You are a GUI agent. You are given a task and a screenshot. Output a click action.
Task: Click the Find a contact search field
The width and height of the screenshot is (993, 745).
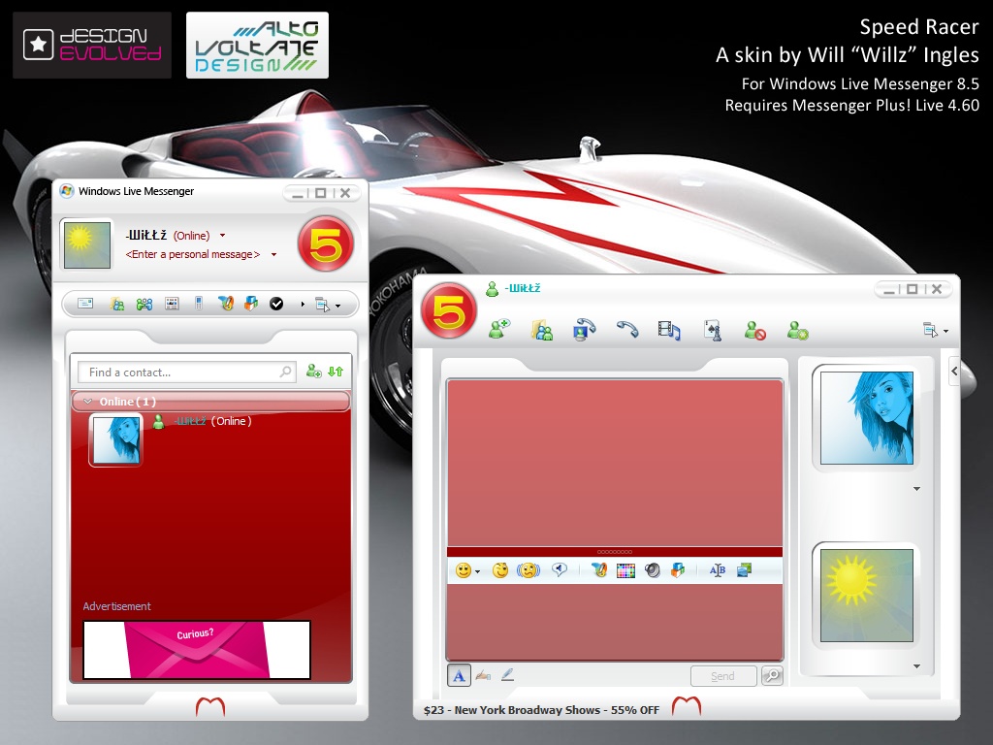click(187, 372)
